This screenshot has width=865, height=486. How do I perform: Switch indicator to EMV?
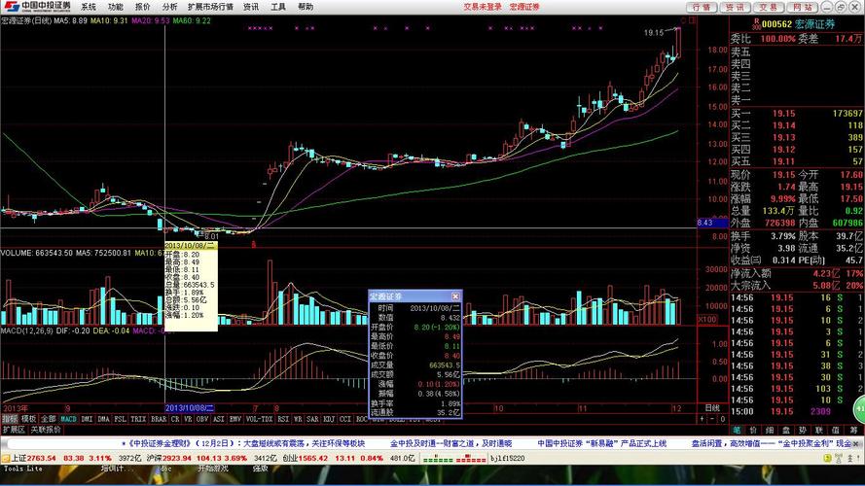(x=235, y=419)
